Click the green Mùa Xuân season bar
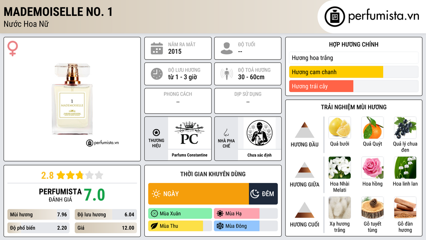 click(x=180, y=214)
